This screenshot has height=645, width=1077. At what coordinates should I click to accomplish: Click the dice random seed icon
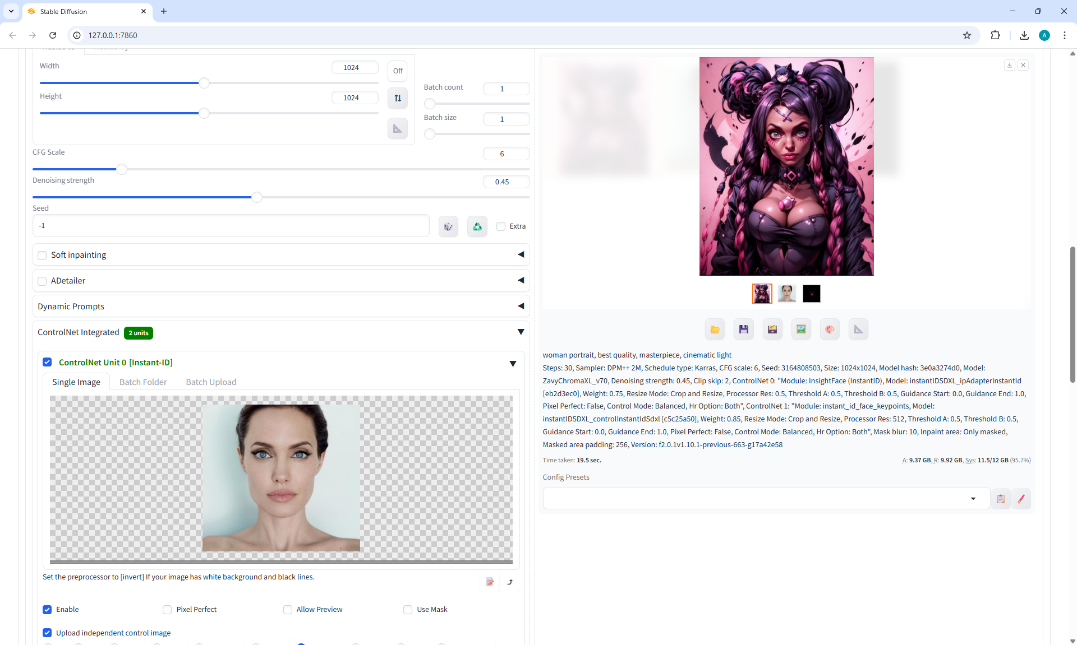(x=448, y=226)
